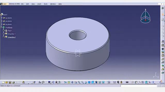Click the Select arrow tool
Image resolution: width=165 pixels, height=92 pixels.
pos(163,14)
